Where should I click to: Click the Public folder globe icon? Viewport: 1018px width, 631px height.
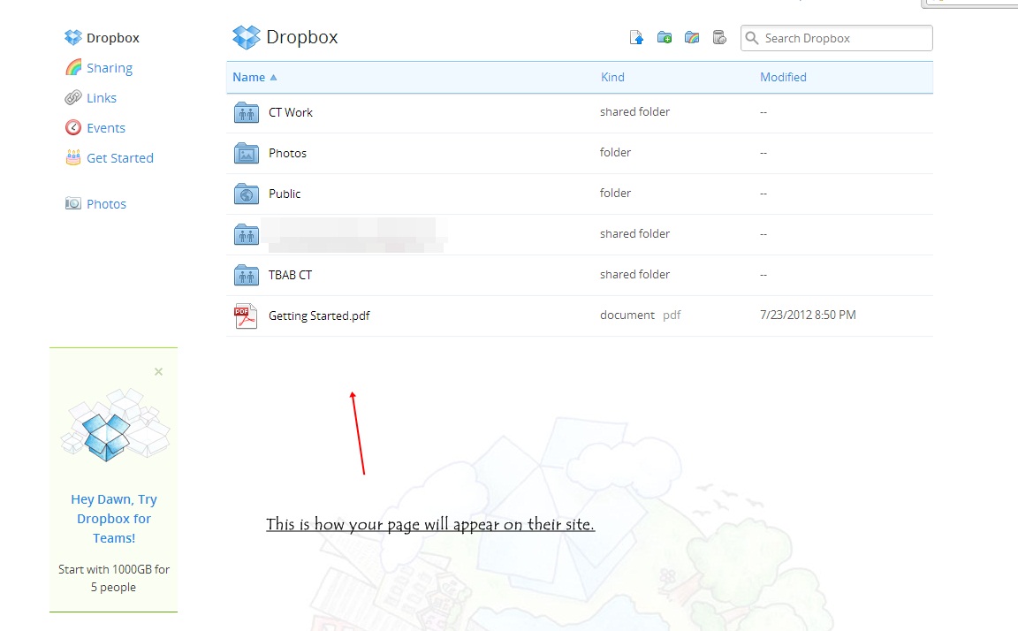click(x=246, y=194)
